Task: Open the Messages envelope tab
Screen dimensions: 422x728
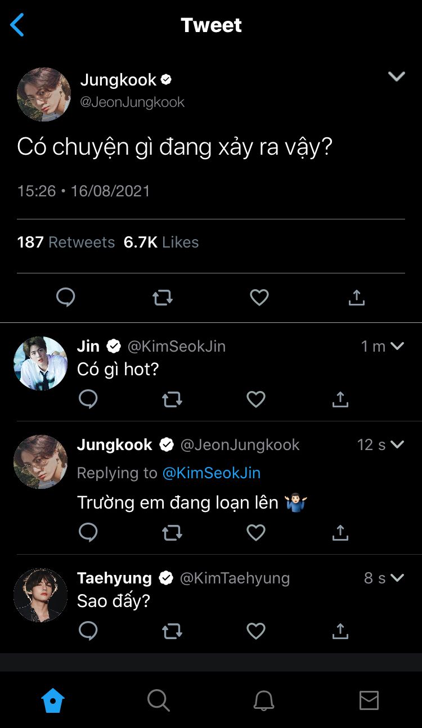Action: 369,700
